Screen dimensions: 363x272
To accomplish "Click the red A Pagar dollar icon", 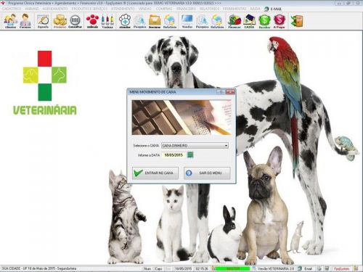I will tap(280, 21).
